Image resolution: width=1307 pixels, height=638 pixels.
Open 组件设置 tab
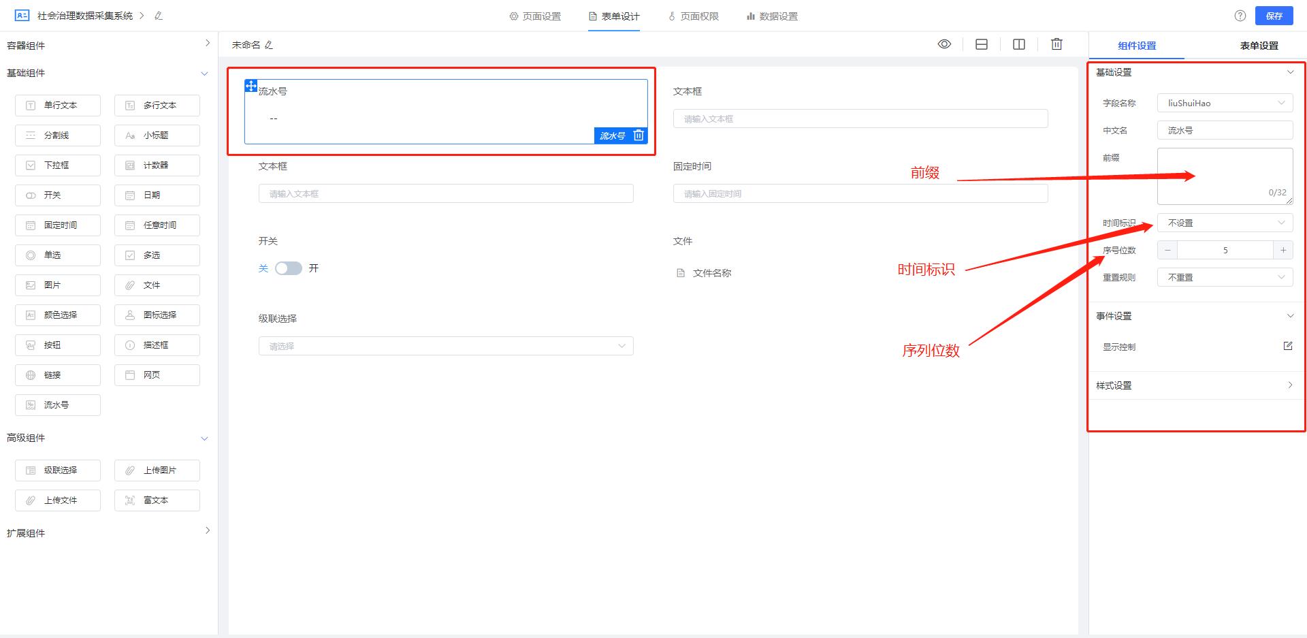[1137, 46]
